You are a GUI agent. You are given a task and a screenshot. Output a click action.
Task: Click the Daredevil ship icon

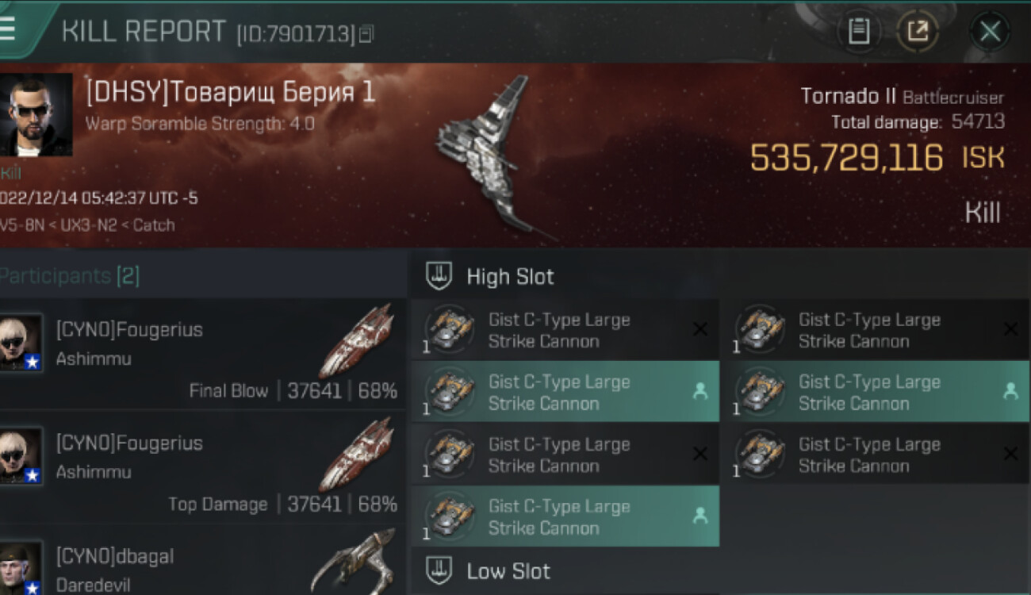[x=353, y=562]
